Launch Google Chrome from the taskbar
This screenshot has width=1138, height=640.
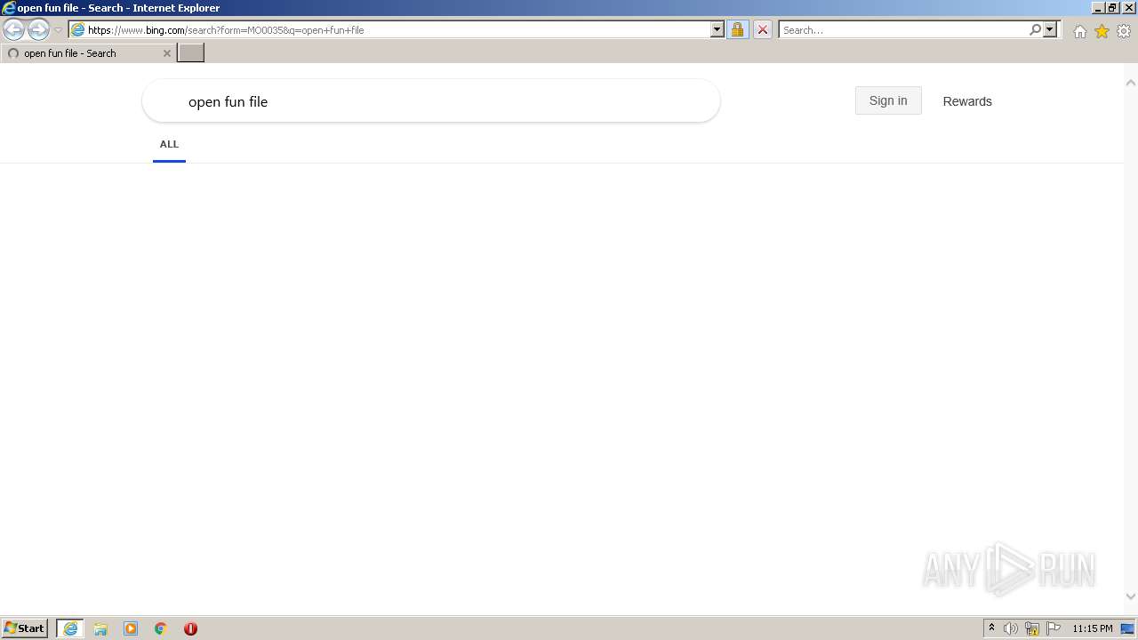(x=161, y=628)
